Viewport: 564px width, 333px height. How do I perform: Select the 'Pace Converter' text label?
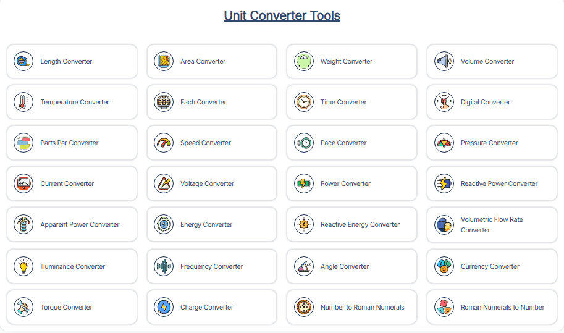[343, 143]
